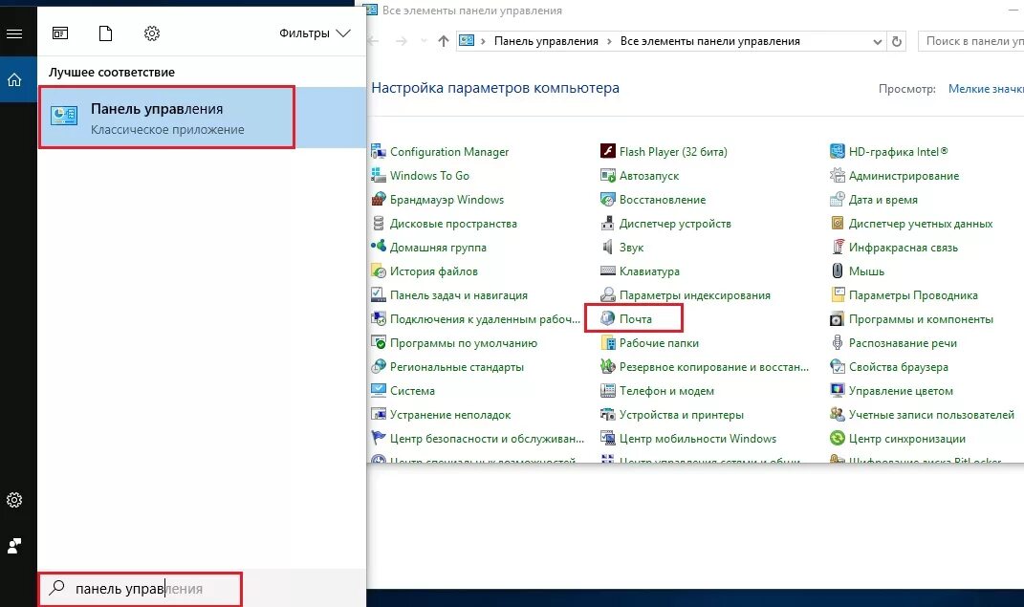The height and width of the screenshot is (607, 1024).
Task: Go up one level in control panel
Action: coord(444,41)
